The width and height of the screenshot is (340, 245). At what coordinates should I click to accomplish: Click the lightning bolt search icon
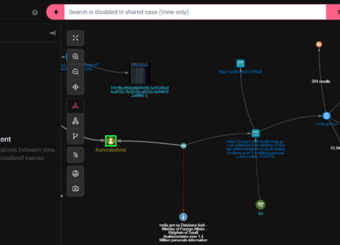[x=56, y=12]
